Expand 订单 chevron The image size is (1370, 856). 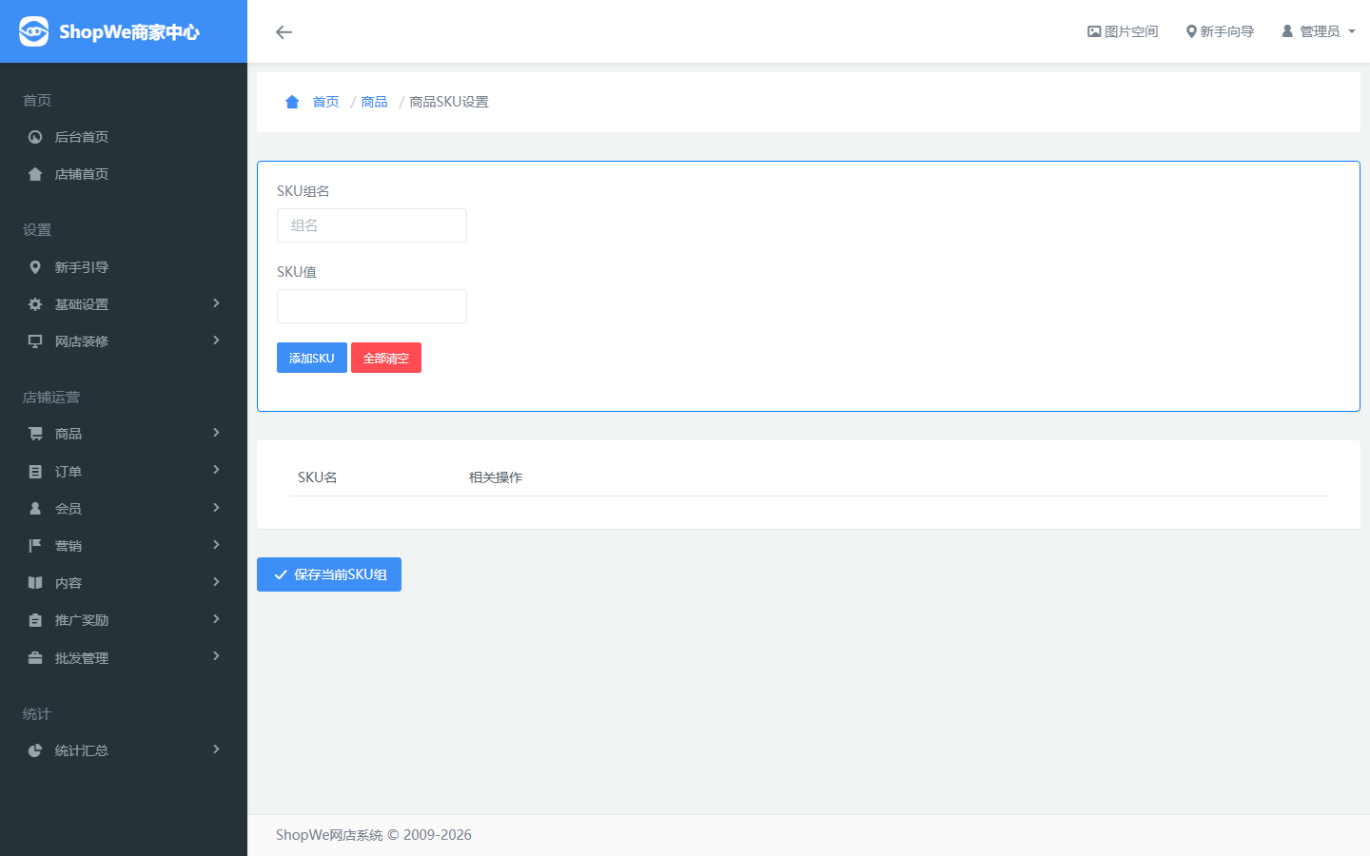pyautogui.click(x=217, y=470)
